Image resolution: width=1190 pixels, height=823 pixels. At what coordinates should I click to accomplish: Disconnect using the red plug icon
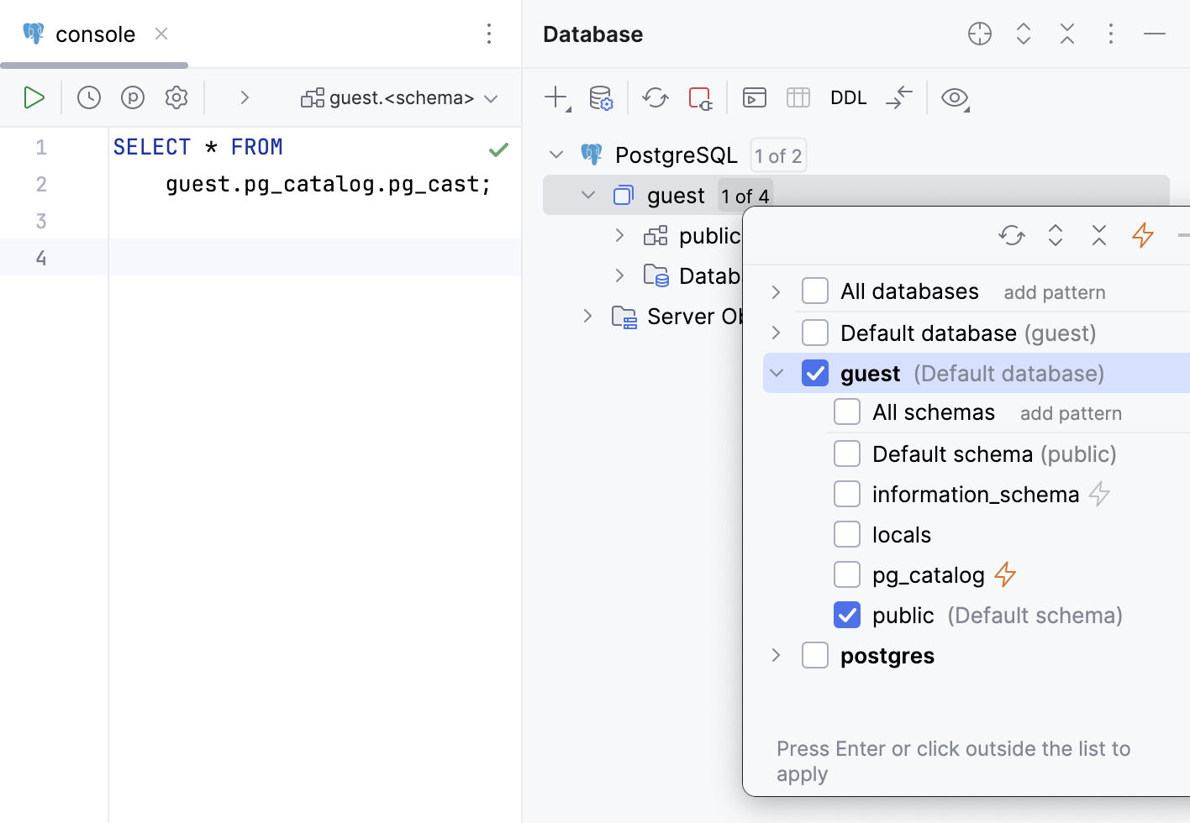[699, 97]
